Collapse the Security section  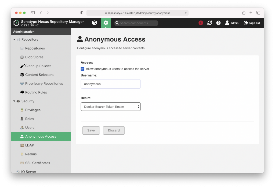(x=14, y=101)
